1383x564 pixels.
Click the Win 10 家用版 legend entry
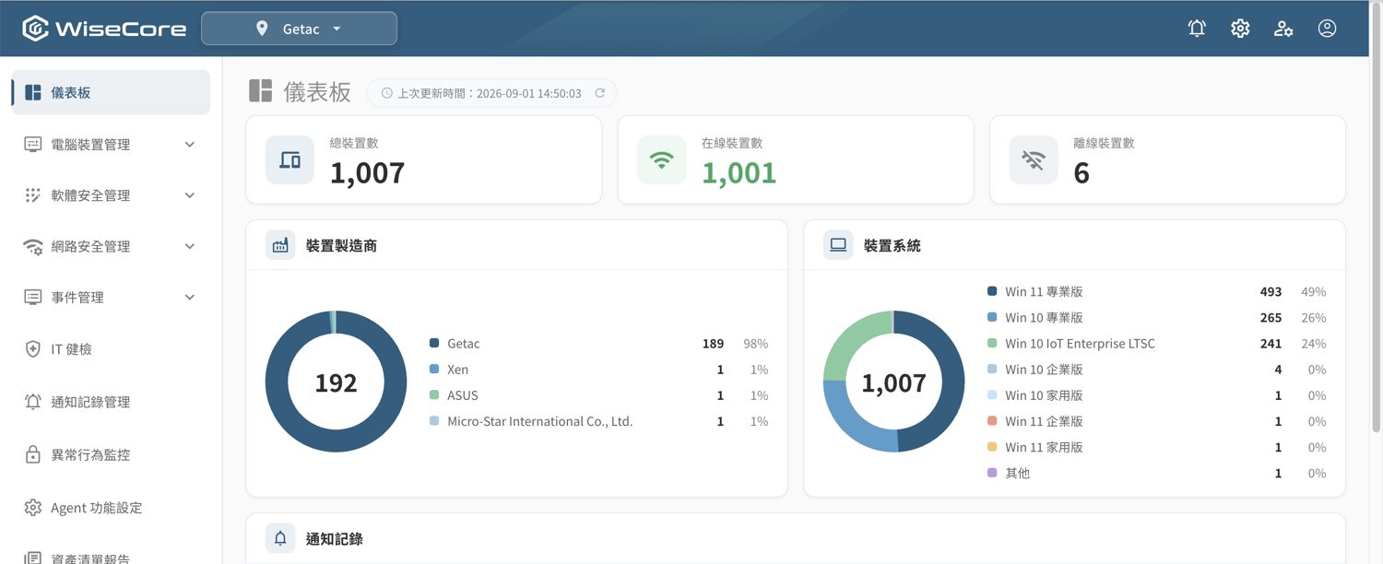click(x=1156, y=395)
